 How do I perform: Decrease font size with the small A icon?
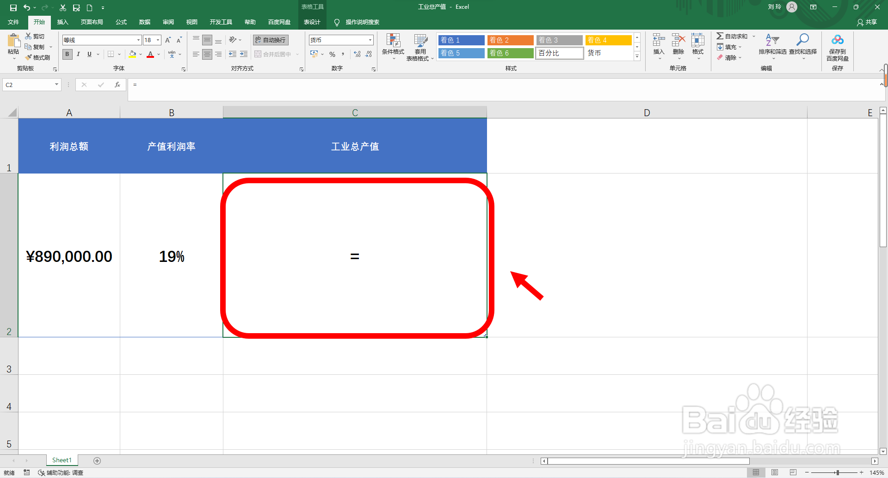pyautogui.click(x=179, y=40)
